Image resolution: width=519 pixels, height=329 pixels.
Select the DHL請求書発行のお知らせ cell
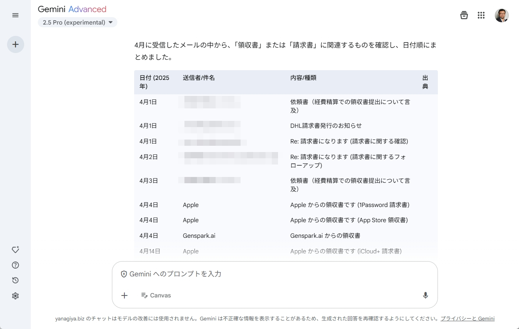pyautogui.click(x=326, y=126)
